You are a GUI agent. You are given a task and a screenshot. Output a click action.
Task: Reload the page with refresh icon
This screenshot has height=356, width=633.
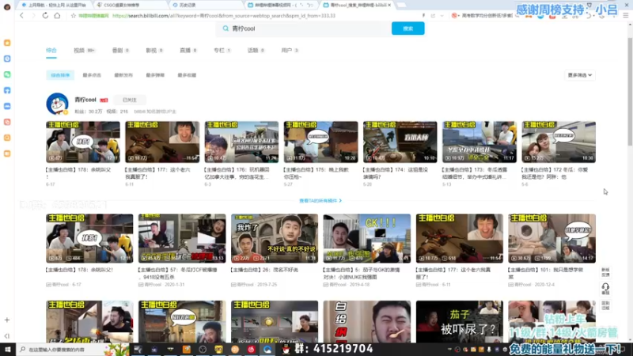coord(45,16)
